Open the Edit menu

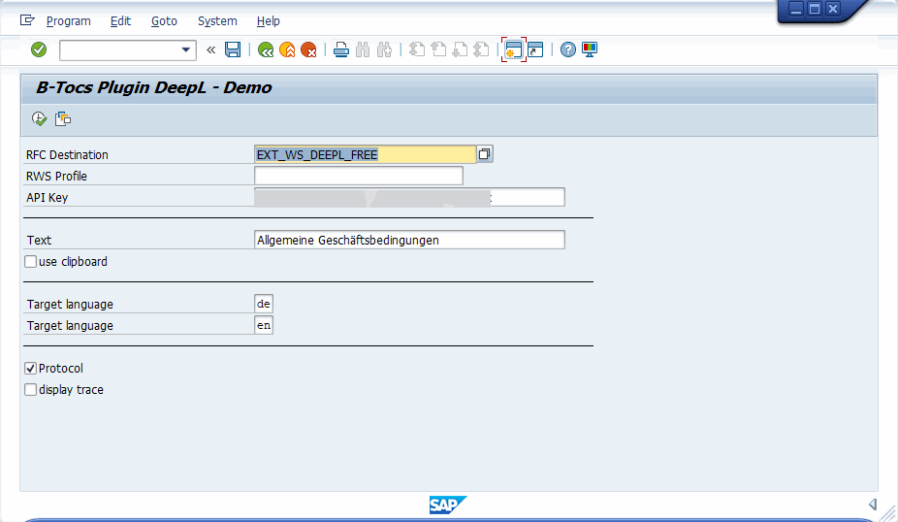tap(120, 21)
